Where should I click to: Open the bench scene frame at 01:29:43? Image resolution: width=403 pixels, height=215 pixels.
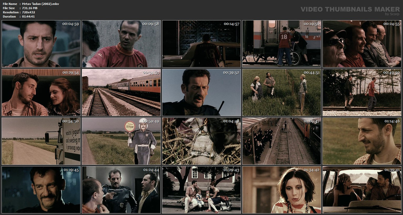pos(201,190)
